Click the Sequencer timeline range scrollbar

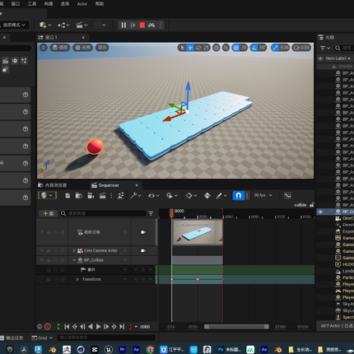pos(236,327)
